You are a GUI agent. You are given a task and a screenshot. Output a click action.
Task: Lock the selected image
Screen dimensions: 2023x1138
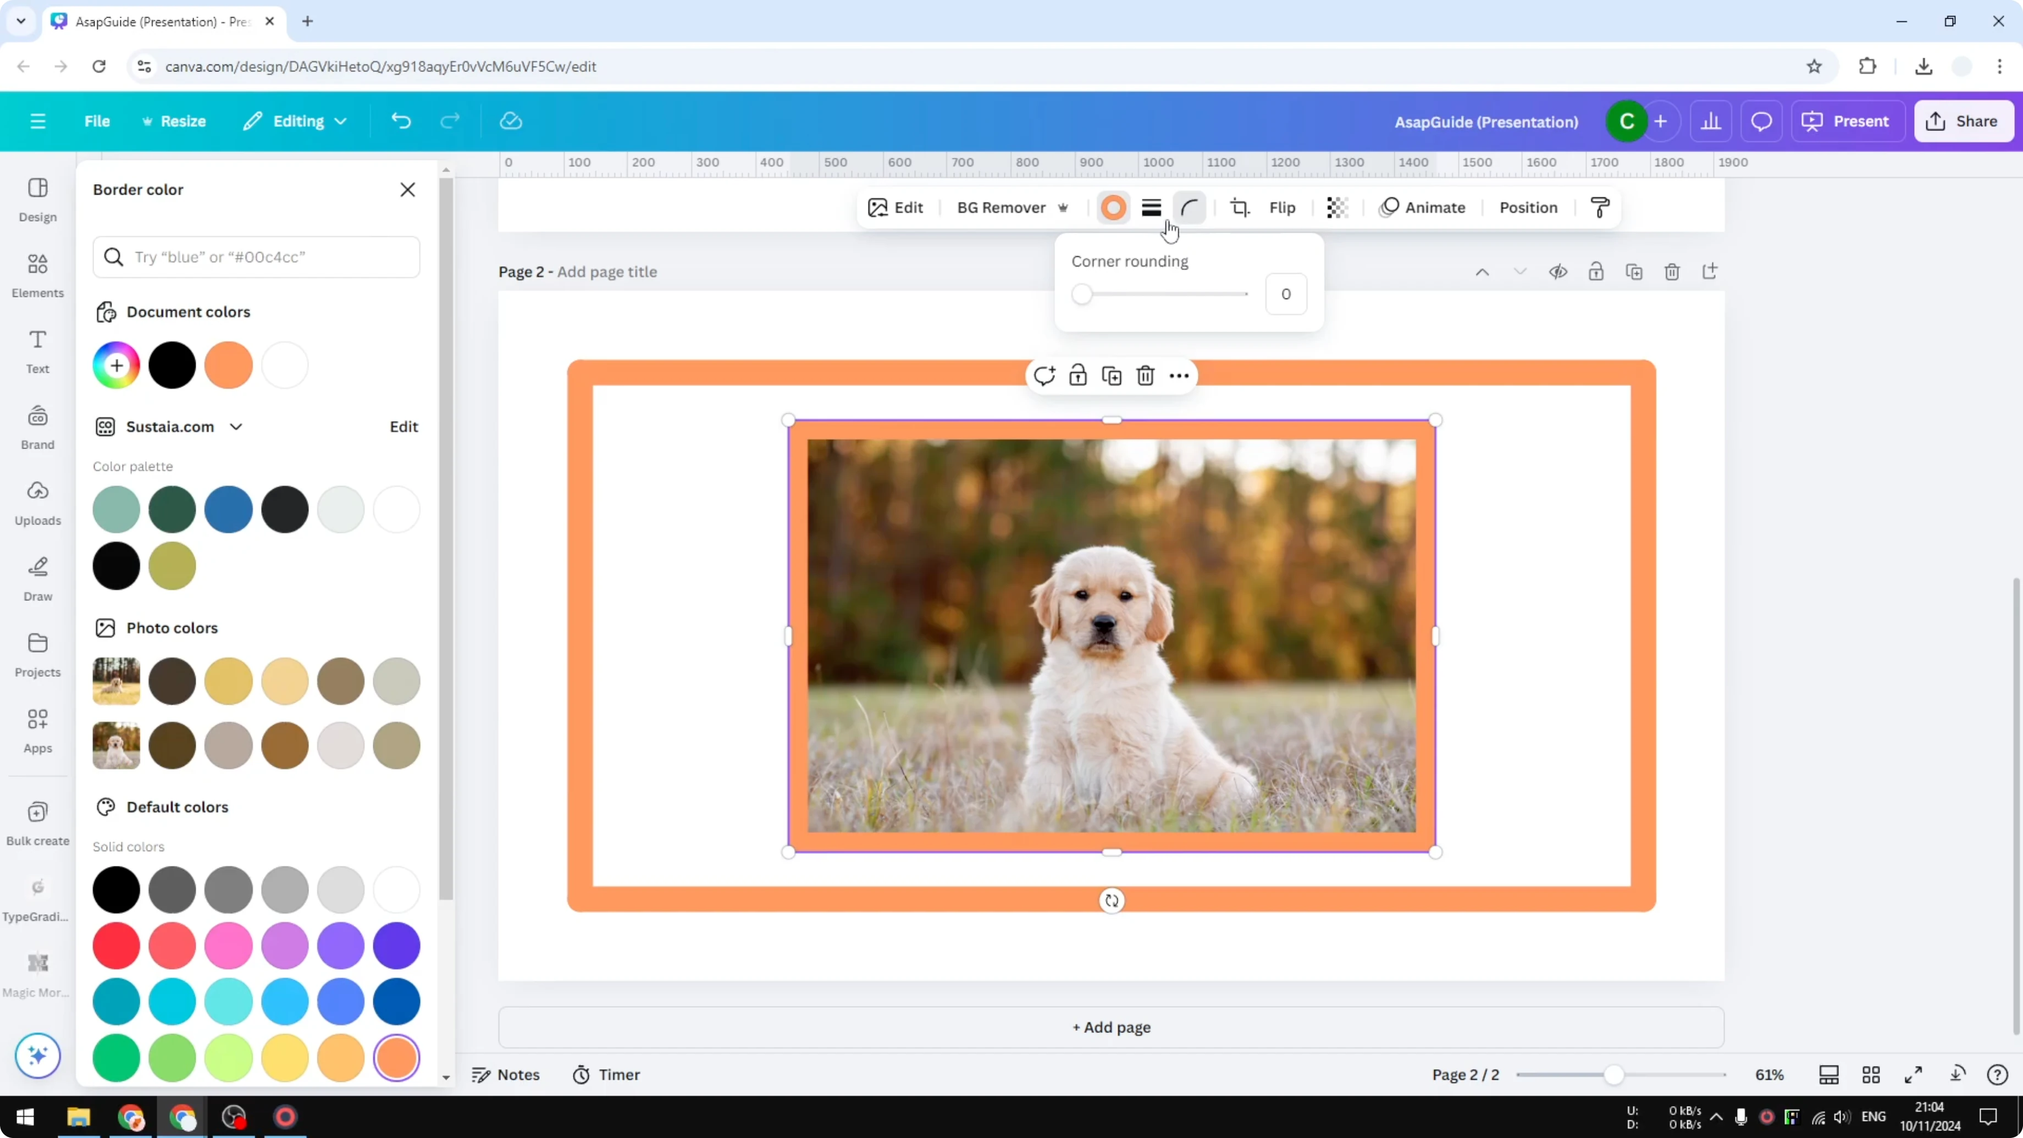pos(1077,375)
